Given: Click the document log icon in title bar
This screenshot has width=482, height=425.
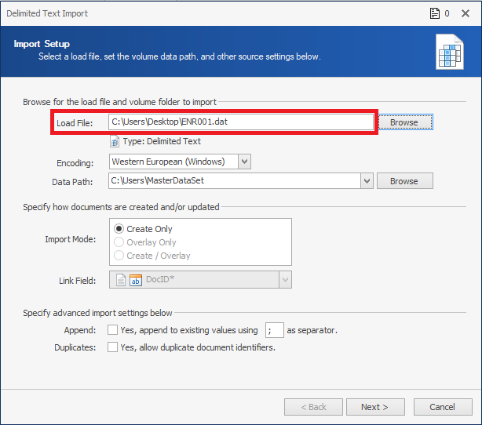Looking at the screenshot, I should tap(435, 13).
